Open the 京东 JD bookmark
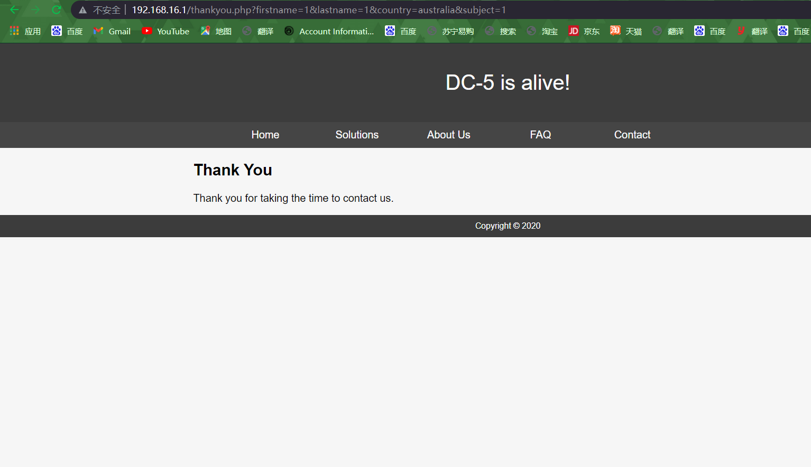 pos(584,31)
